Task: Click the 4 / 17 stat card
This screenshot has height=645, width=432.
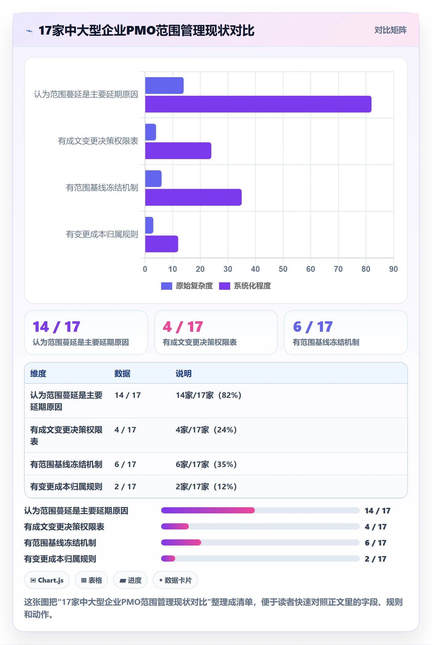Action: click(216, 332)
